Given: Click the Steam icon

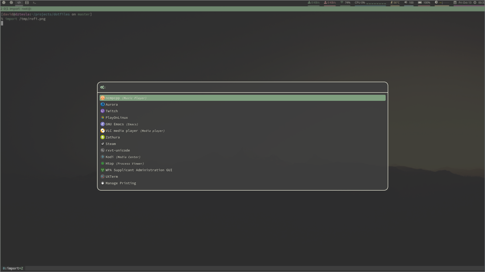Looking at the screenshot, I should tap(102, 144).
